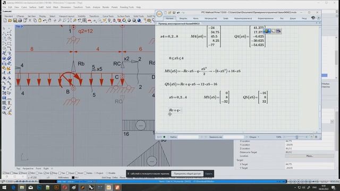340x191 pixels.
Task: Toggle Ortho in Rhino status bar
Action: point(115,177)
